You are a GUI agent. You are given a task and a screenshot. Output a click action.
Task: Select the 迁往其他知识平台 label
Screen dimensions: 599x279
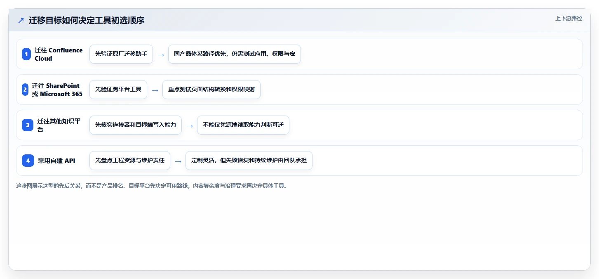pyautogui.click(x=59, y=125)
